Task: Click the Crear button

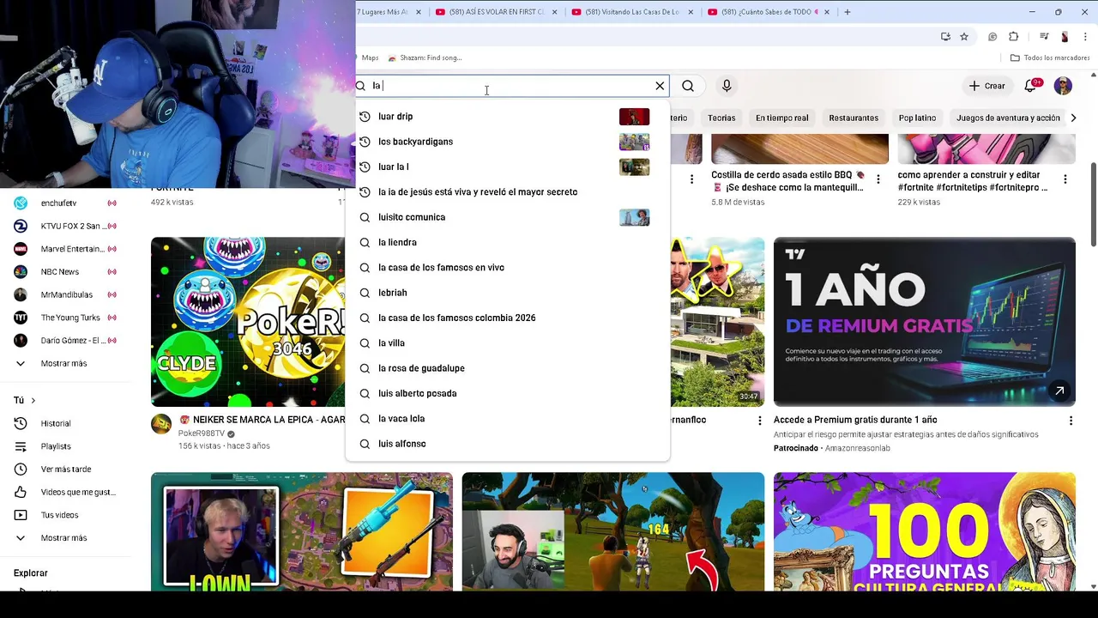Action: [986, 86]
